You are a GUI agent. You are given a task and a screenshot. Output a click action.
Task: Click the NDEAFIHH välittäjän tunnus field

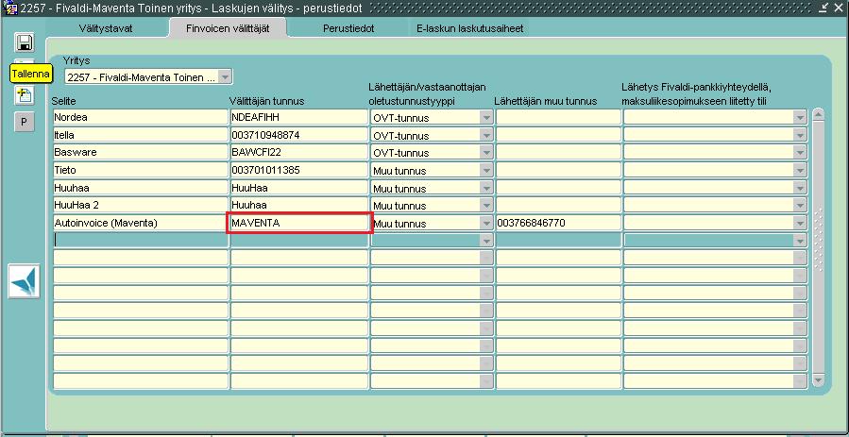click(299, 117)
